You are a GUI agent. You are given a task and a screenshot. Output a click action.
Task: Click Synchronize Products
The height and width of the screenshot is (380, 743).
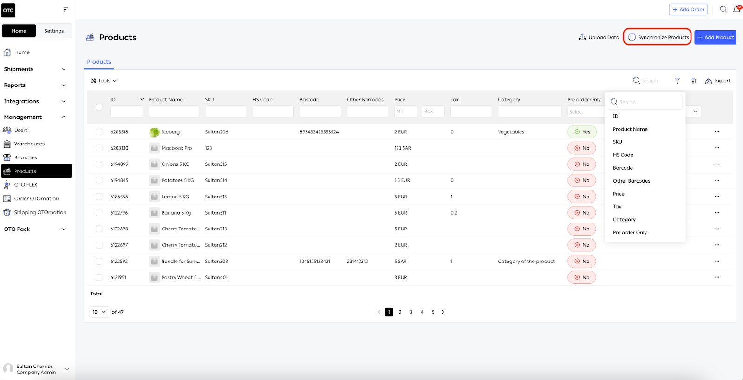[658, 37]
